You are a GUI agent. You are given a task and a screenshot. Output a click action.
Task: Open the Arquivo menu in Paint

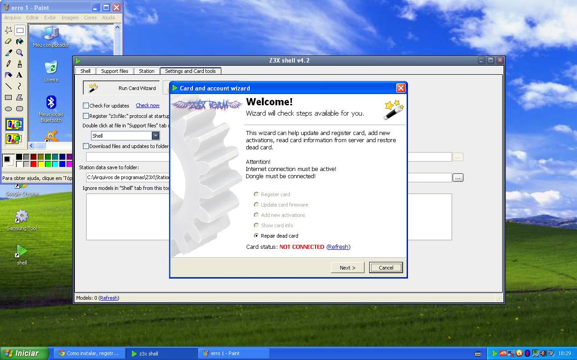pyautogui.click(x=13, y=18)
